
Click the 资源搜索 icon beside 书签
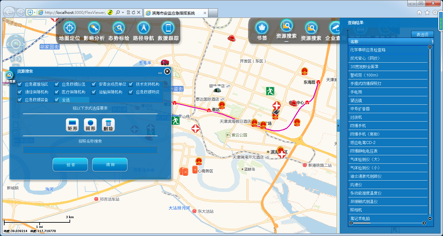(x=286, y=26)
